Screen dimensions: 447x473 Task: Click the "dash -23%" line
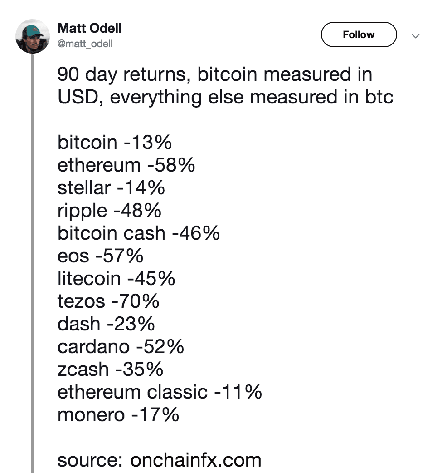pyautogui.click(x=106, y=324)
